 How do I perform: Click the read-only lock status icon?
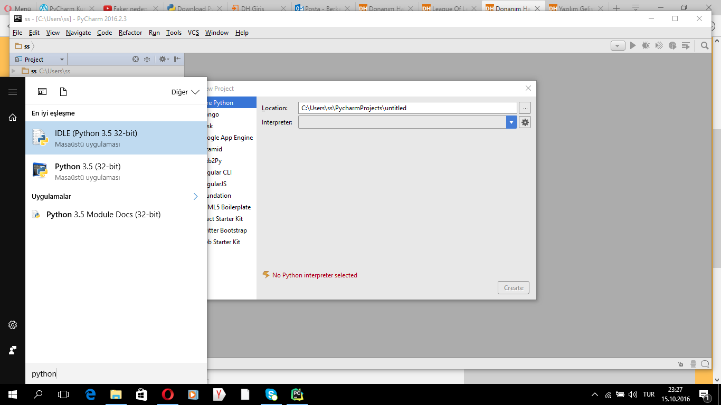(681, 364)
